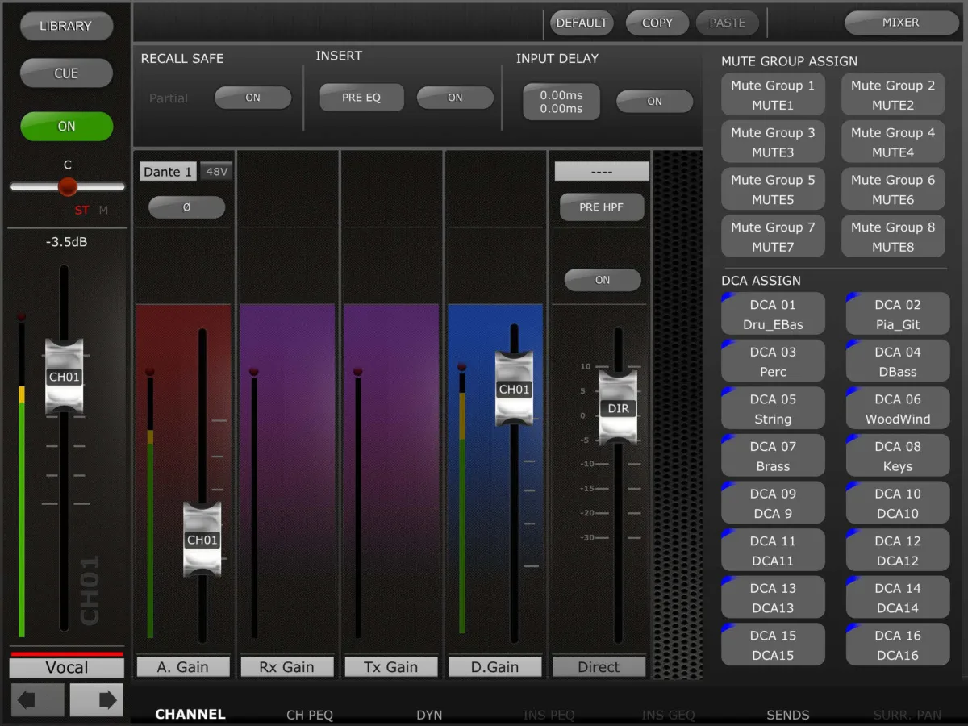Viewport: 968px width, 726px height.
Task: Assign to DCA 15
Action: [x=773, y=645]
